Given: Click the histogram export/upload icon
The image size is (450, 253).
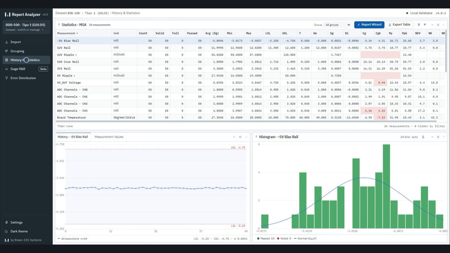Looking at the screenshot, I should [x=423, y=137].
